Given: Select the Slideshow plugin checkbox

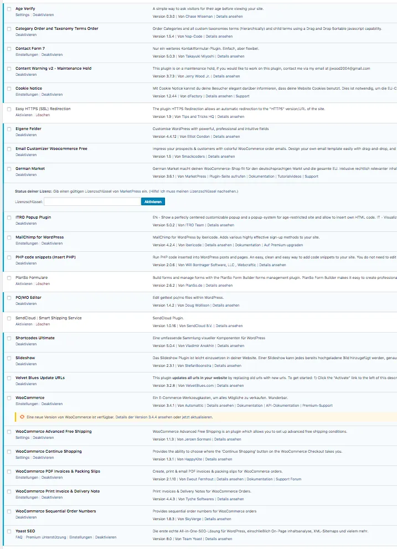Looking at the screenshot, I should [x=9, y=359].
